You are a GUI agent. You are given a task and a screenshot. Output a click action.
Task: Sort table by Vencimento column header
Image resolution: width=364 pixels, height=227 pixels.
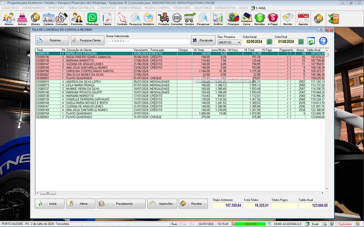pos(141,50)
